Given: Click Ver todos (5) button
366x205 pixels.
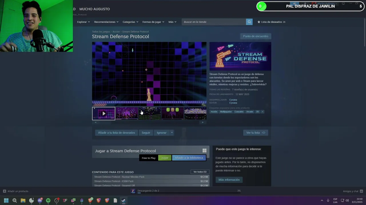Looking at the screenshot, I should click(x=200, y=172).
